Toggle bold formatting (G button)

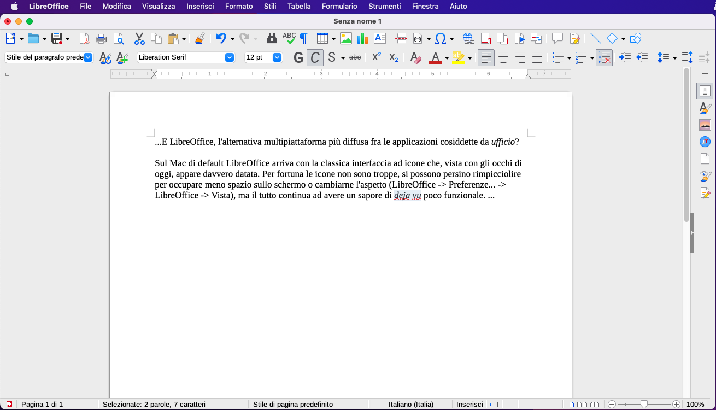(x=298, y=57)
